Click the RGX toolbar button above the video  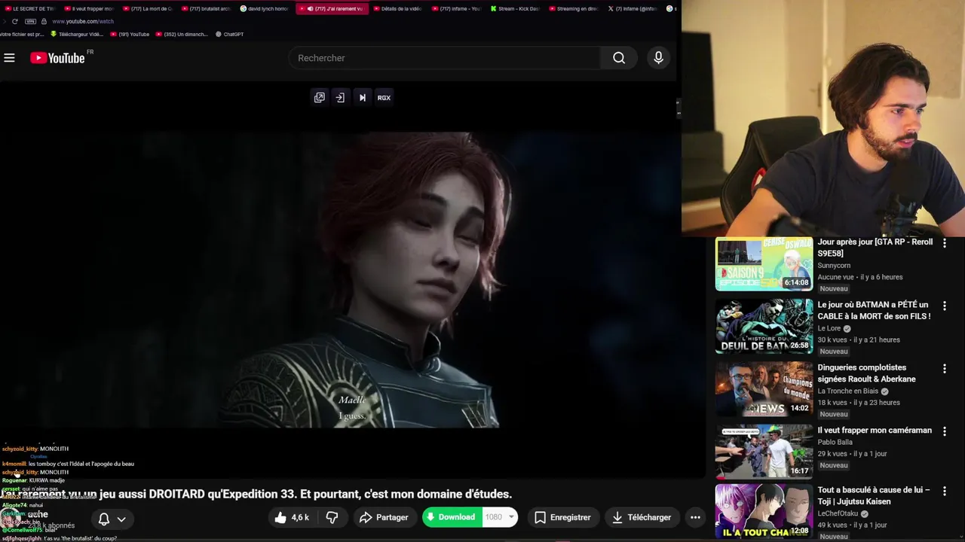384,98
